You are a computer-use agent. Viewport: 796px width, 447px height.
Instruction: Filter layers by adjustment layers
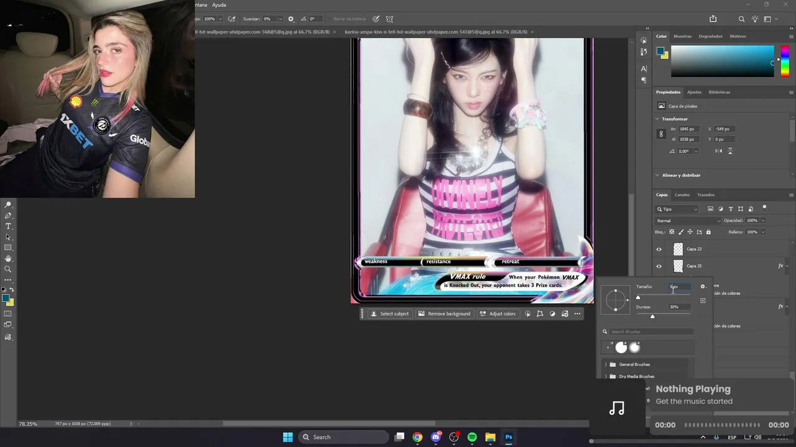point(721,209)
